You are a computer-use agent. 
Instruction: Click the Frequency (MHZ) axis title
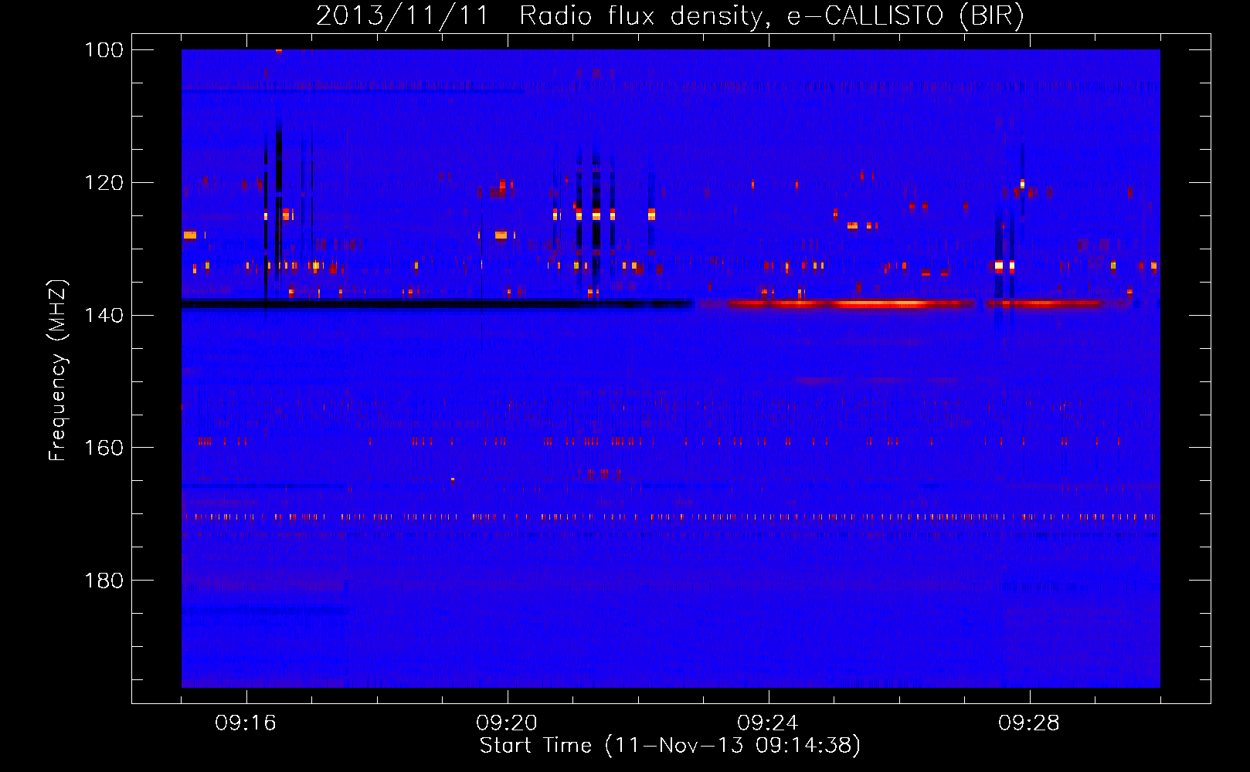(x=58, y=370)
